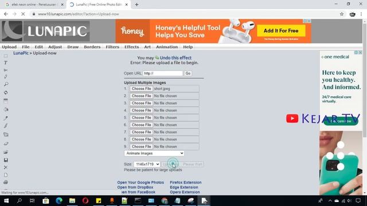Select the Paint bucket tool
This screenshot has height=206, width=367.
coord(6,109)
